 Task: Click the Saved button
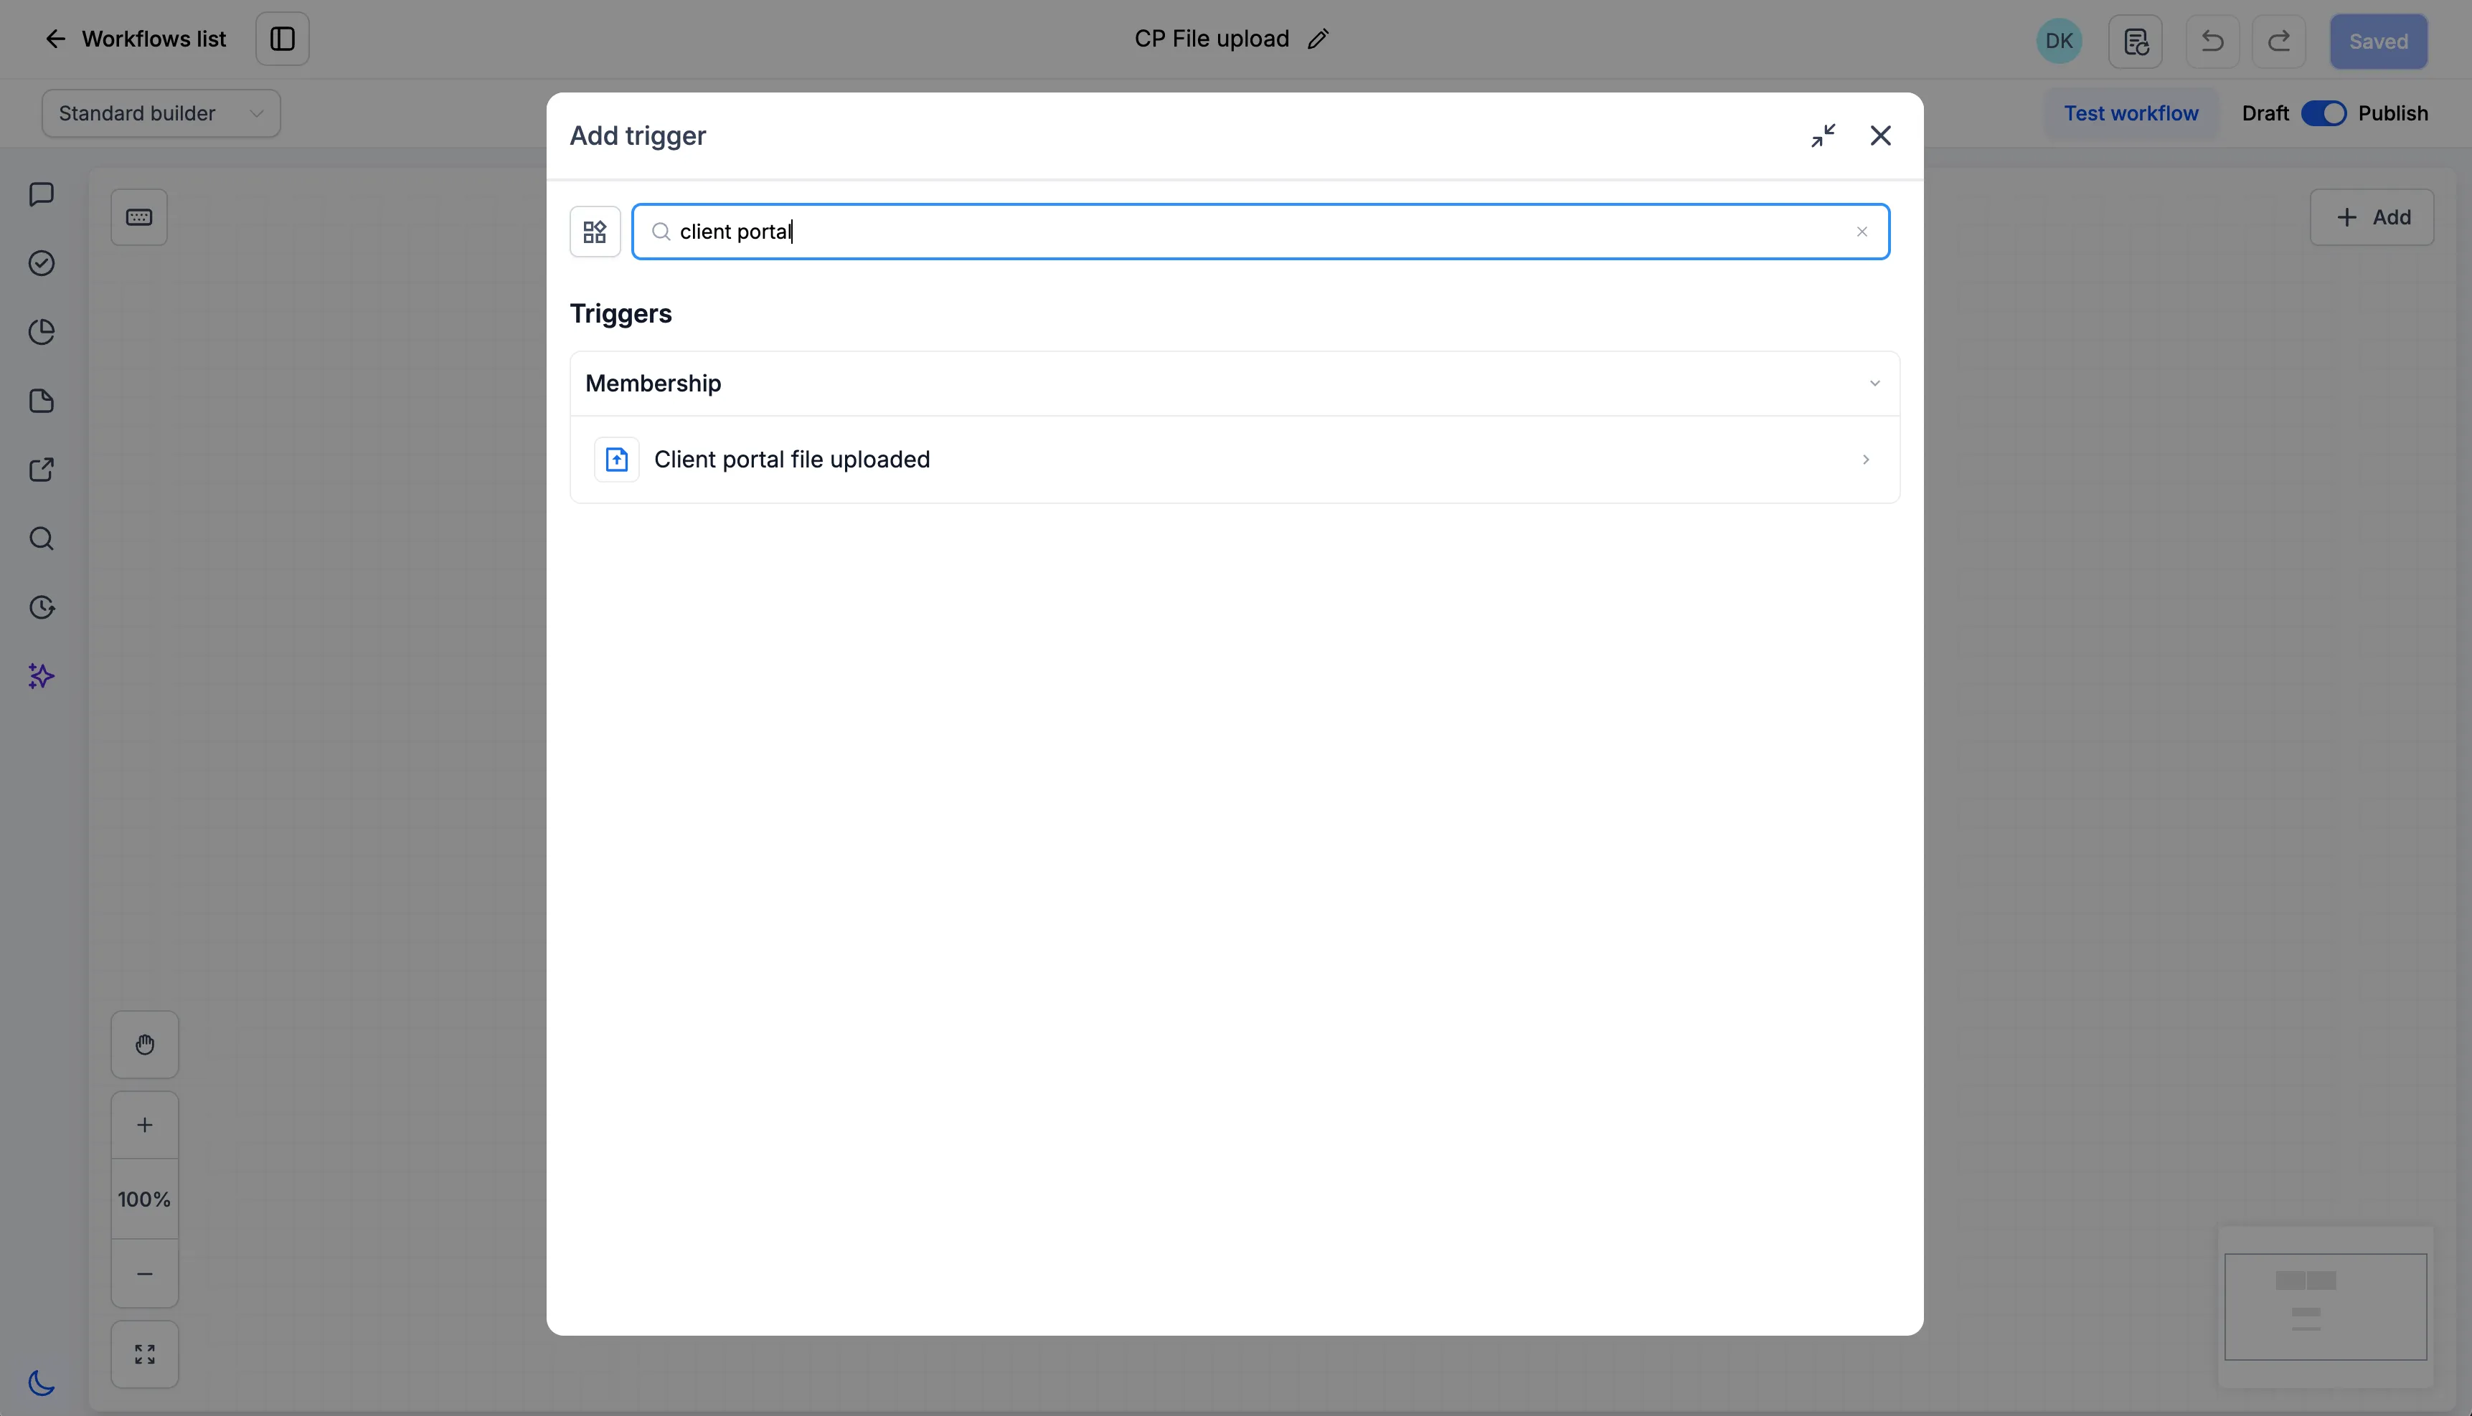[x=2377, y=41]
